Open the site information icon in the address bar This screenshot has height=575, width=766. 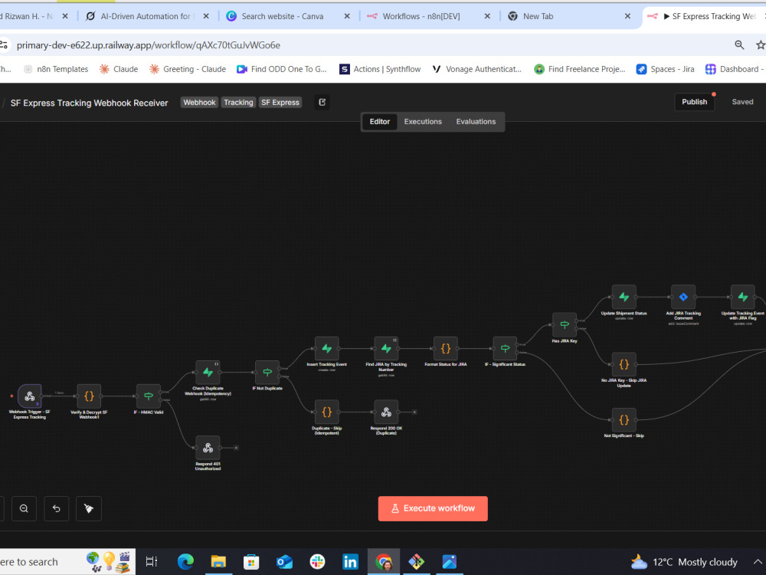pyautogui.click(x=4, y=45)
